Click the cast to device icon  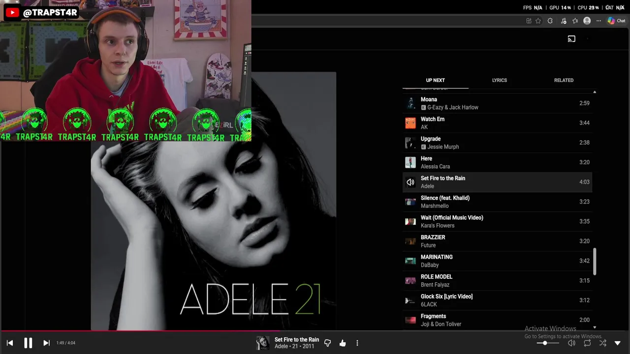tap(571, 39)
